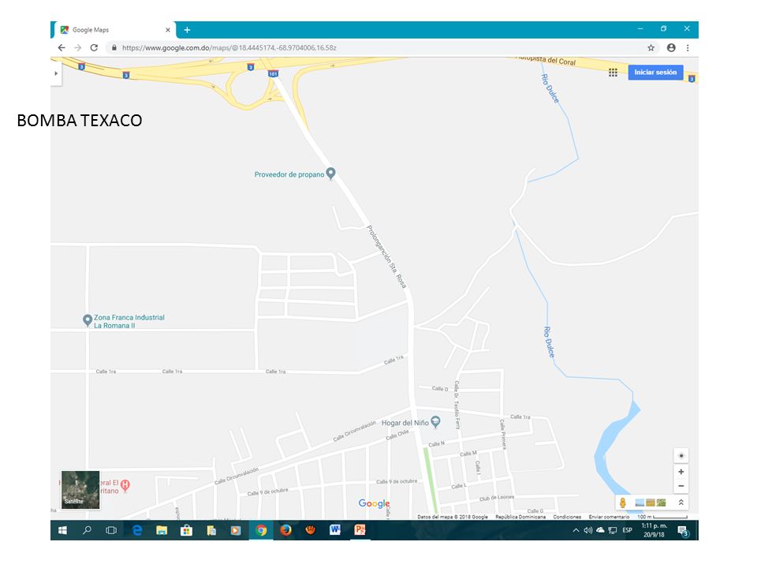Click the red hospital H marker
This screenshot has height=568, width=757.
point(125,485)
